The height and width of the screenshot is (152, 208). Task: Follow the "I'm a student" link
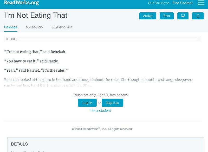click(x=101, y=110)
